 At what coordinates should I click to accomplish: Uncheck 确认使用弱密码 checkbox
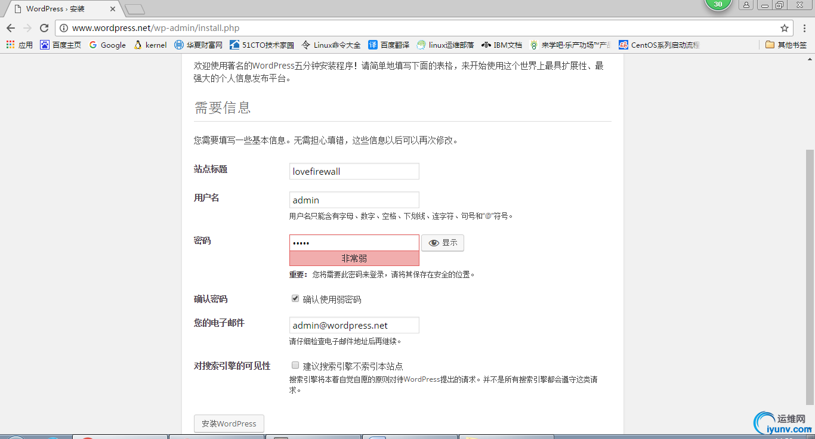click(x=295, y=298)
